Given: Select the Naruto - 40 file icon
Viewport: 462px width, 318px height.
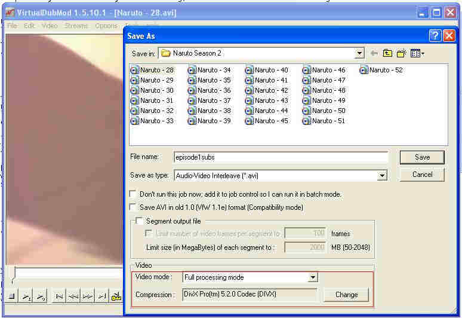Looking at the screenshot, I should tap(249, 70).
